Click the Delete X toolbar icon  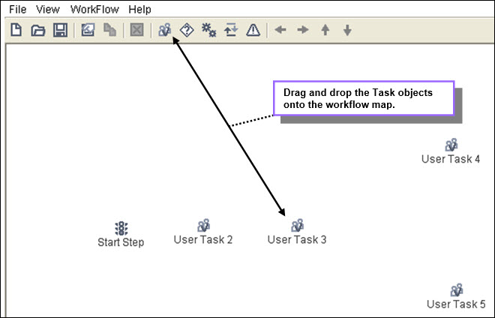pyautogui.click(x=136, y=30)
